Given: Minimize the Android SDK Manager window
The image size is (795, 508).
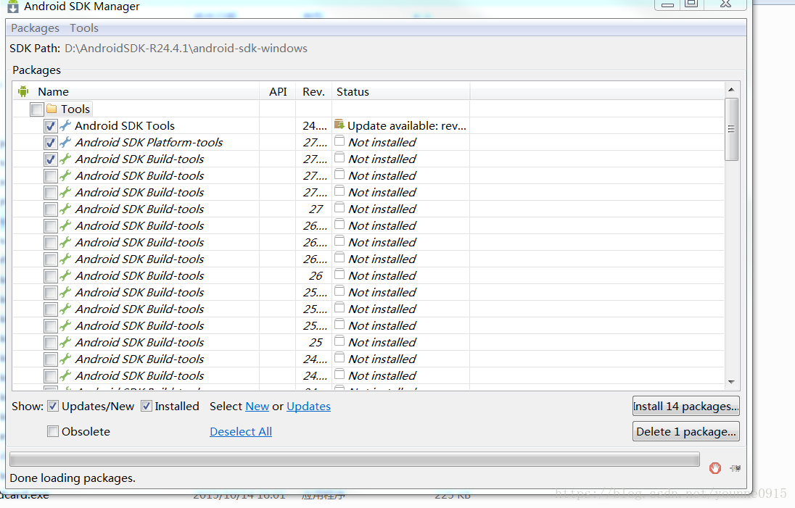Looking at the screenshot, I should [668, 4].
